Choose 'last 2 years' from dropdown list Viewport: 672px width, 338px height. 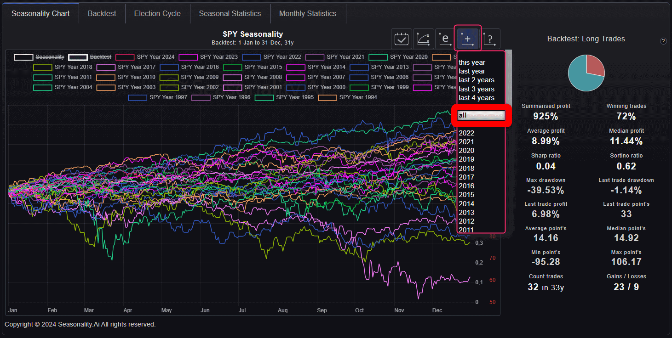477,80
